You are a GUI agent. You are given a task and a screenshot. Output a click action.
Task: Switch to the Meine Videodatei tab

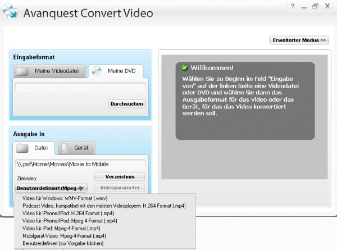49,71
